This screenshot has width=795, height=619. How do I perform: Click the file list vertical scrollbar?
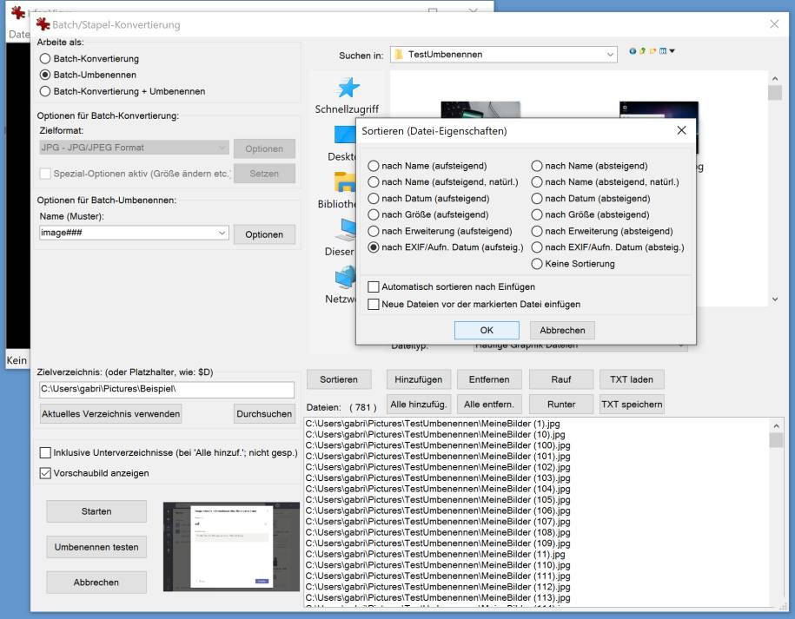pyautogui.click(x=776, y=521)
